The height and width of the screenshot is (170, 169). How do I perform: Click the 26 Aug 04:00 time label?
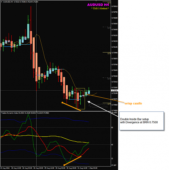[27, 168]
